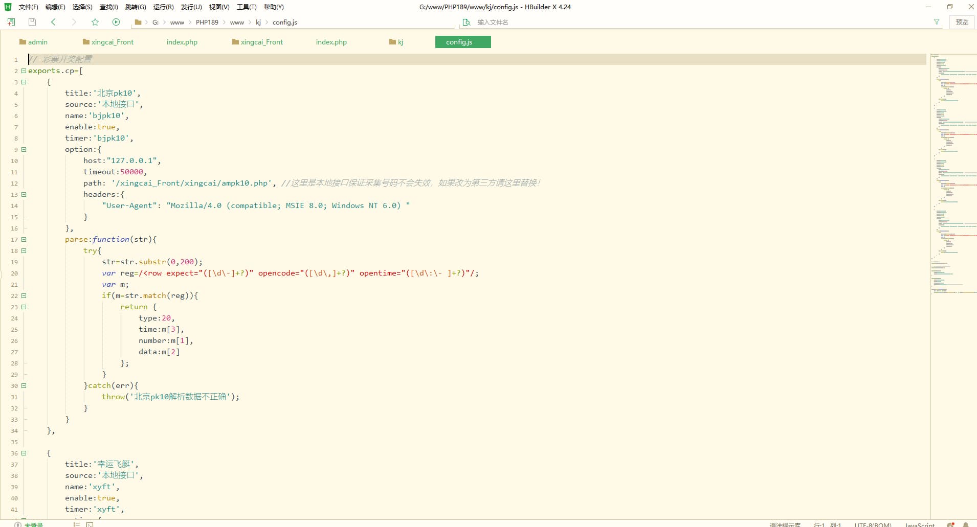Go back using the left arrow icon
Screen dimensions: 977x527
[x=53, y=22]
